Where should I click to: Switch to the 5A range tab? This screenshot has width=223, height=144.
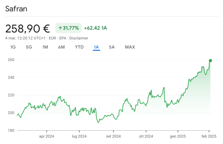coord(112,47)
